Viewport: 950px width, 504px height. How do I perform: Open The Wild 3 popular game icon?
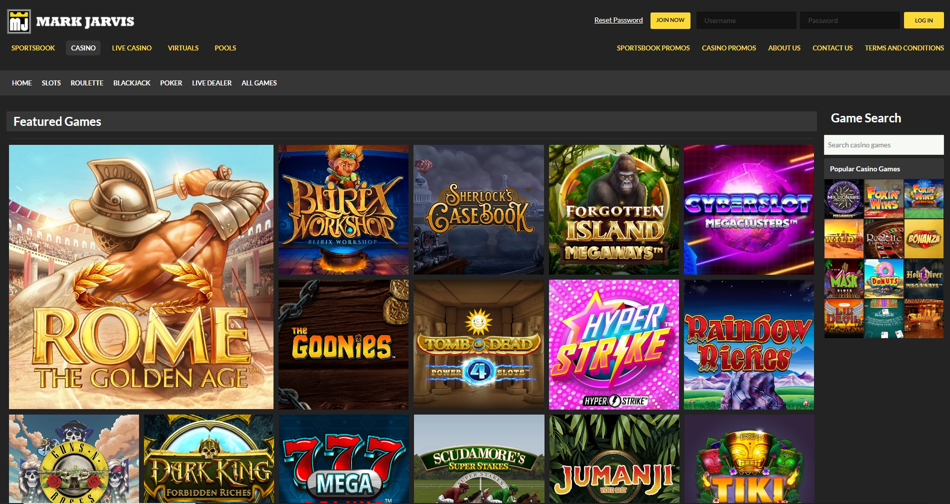(844, 239)
